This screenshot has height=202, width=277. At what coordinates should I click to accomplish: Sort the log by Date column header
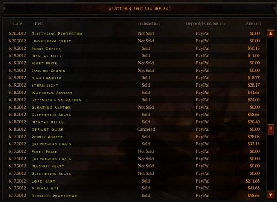[17, 23]
